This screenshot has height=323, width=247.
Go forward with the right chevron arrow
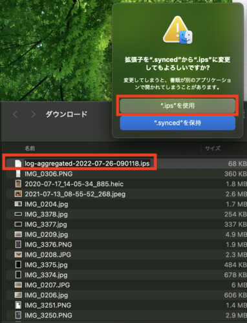click(x=33, y=114)
